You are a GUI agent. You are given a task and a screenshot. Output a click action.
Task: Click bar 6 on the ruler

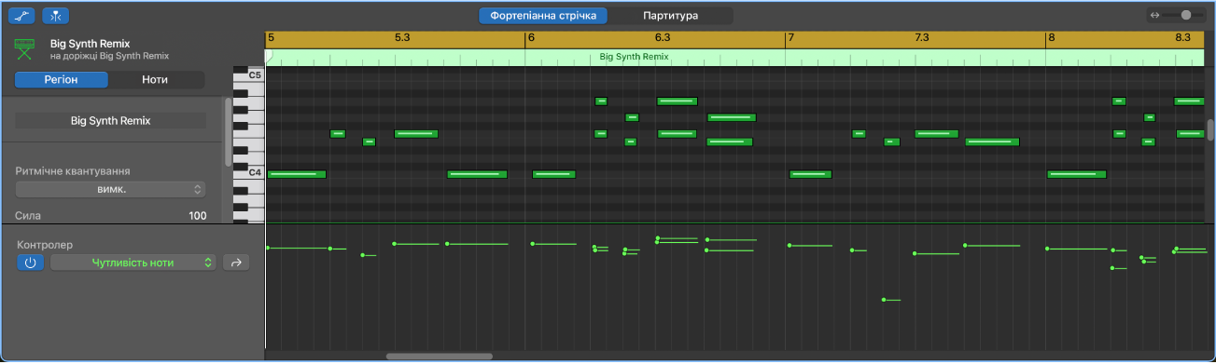(x=531, y=38)
